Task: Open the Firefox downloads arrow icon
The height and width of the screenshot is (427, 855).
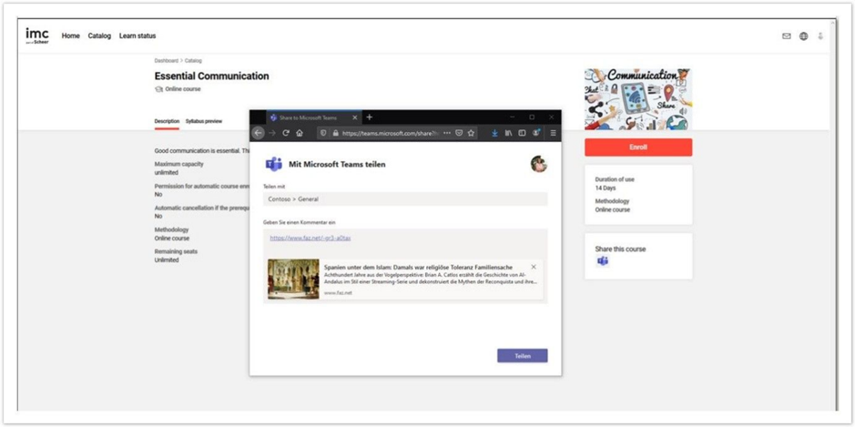Action: point(494,133)
